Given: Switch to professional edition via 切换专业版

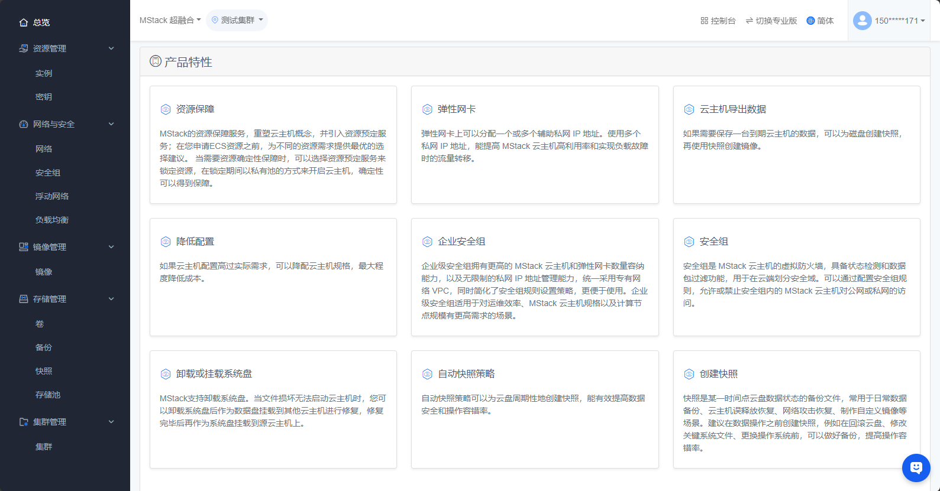Looking at the screenshot, I should click(x=771, y=21).
